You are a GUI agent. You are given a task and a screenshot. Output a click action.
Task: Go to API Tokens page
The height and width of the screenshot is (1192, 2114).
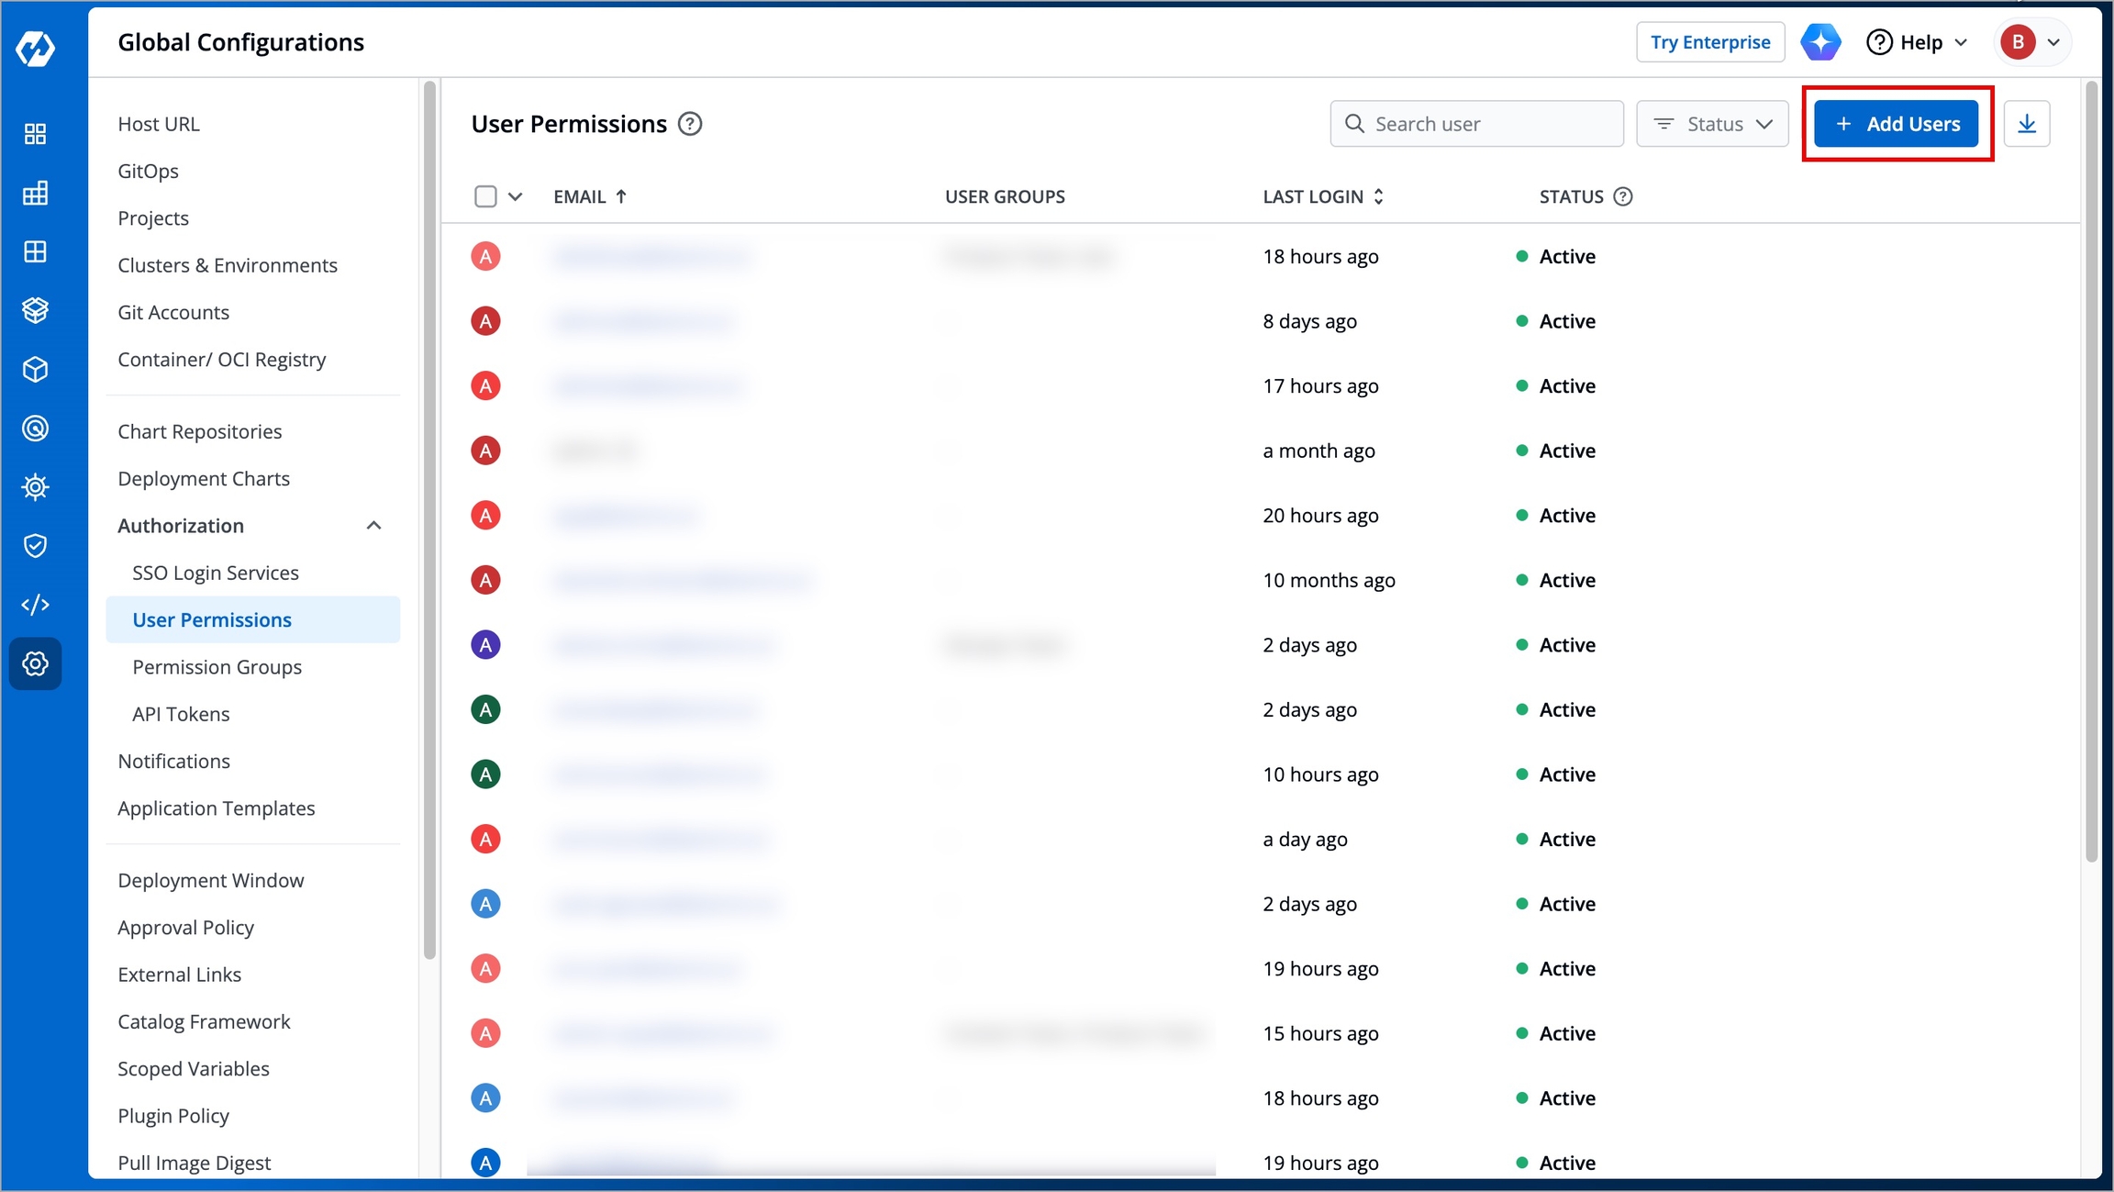(x=181, y=714)
